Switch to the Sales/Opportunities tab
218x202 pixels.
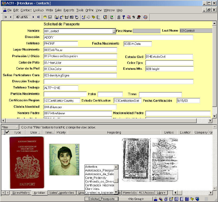pyautogui.click(x=62, y=193)
